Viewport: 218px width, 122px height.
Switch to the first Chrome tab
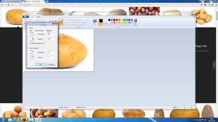click(x=12, y=1)
